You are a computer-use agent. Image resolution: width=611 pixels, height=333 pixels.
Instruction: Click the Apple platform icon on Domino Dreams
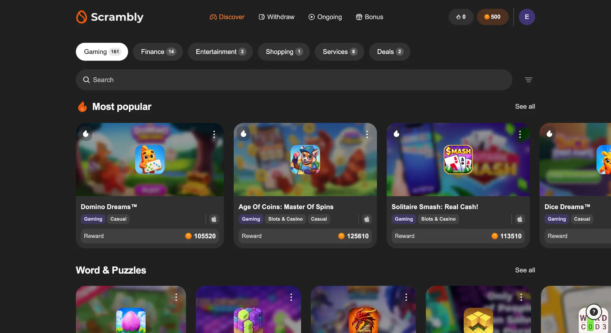pos(214,219)
